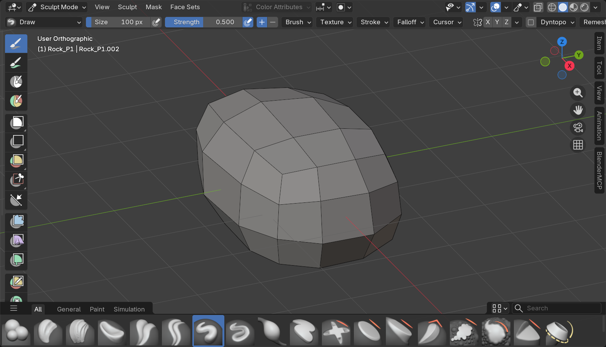The image size is (606, 347).
Task: Click the blue Z axis on the gizmo
Action: tap(562, 42)
